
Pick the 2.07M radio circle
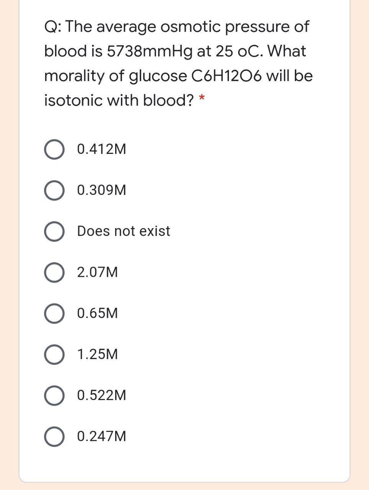54,273
